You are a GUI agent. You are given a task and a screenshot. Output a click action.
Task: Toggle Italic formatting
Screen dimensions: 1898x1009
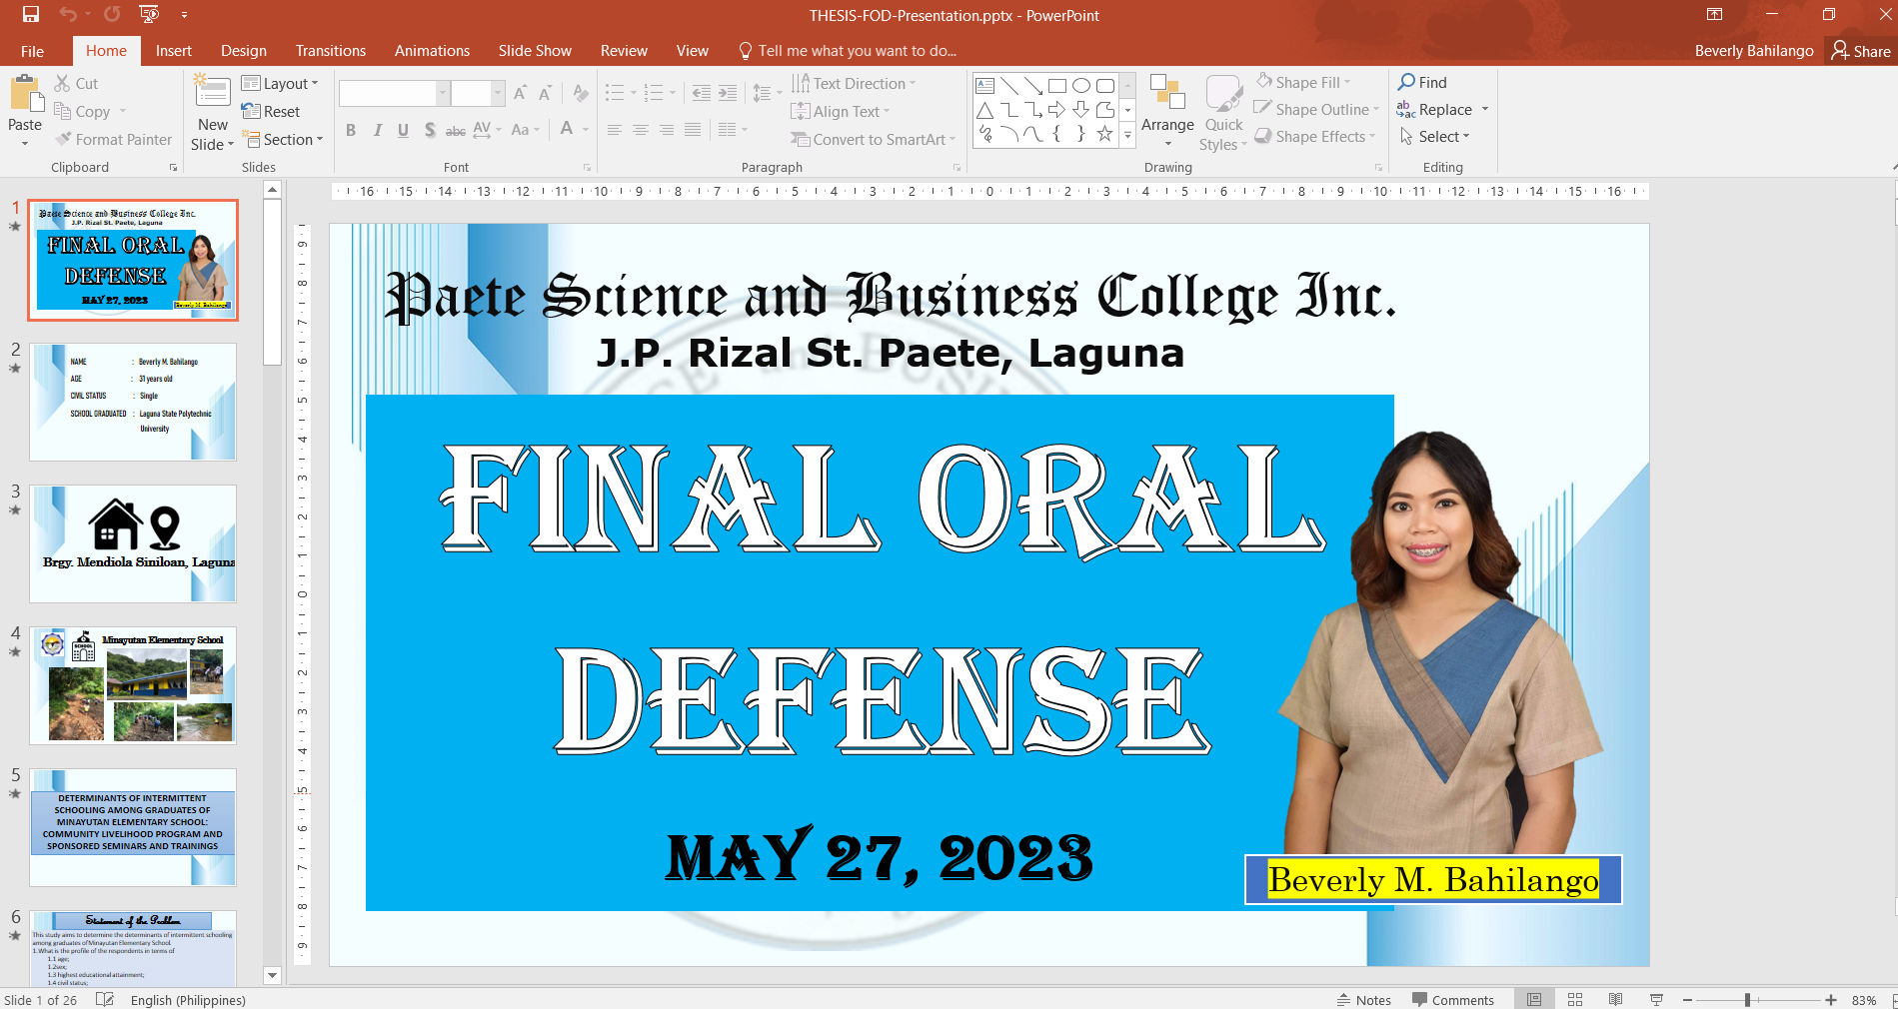coord(377,130)
